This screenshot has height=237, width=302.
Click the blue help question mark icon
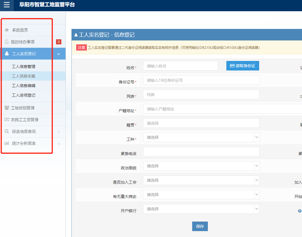coord(299,211)
